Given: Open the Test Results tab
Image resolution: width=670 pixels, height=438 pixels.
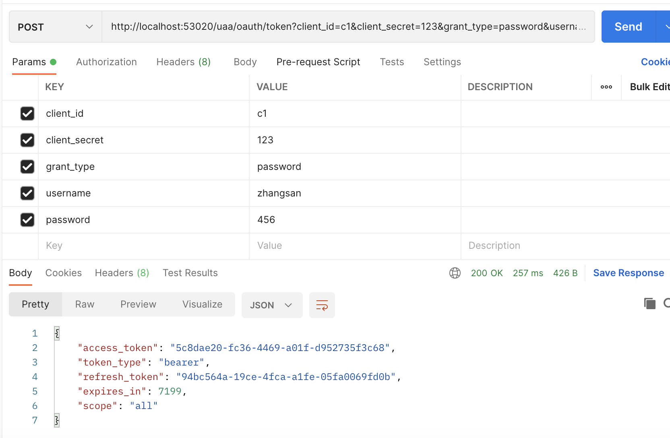Looking at the screenshot, I should [x=190, y=273].
